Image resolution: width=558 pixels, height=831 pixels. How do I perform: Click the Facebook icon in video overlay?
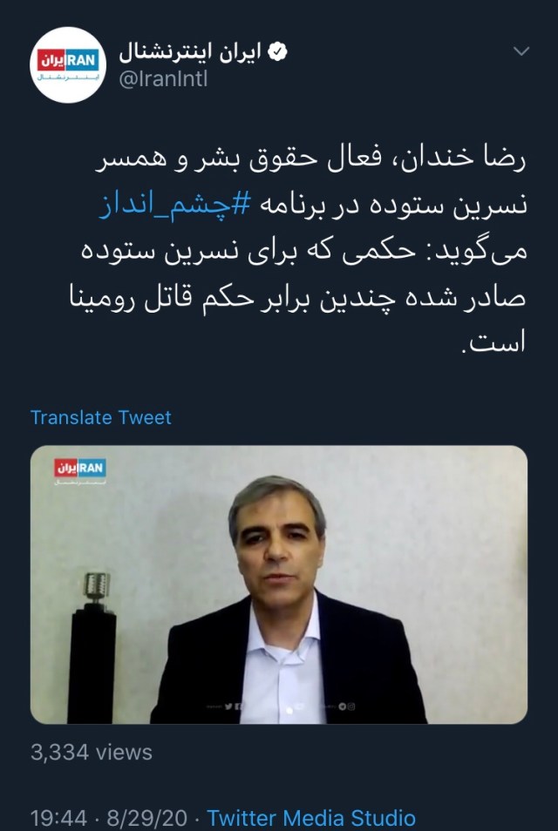point(238,706)
